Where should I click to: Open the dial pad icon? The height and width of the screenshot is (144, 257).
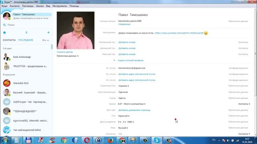(x=27, y=32)
